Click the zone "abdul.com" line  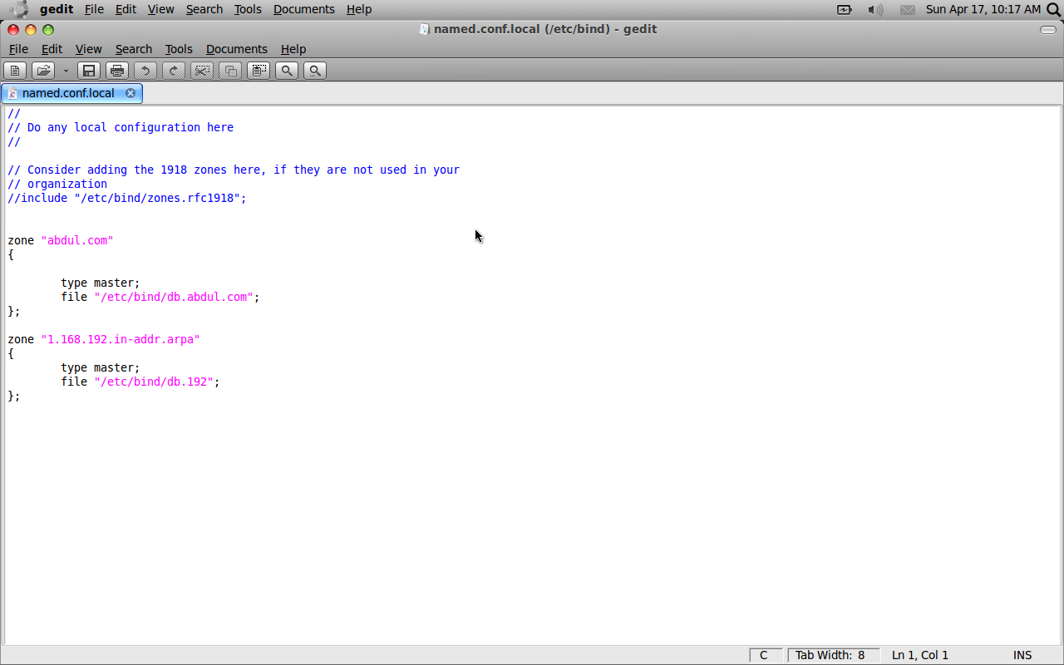pos(61,240)
